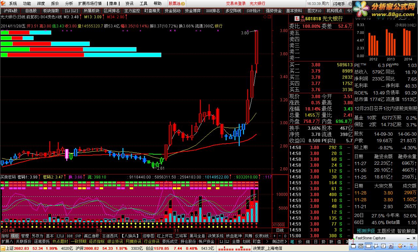Expand the 扩展∧ panel toggle
Screen dimensions: 418x252
7,242
